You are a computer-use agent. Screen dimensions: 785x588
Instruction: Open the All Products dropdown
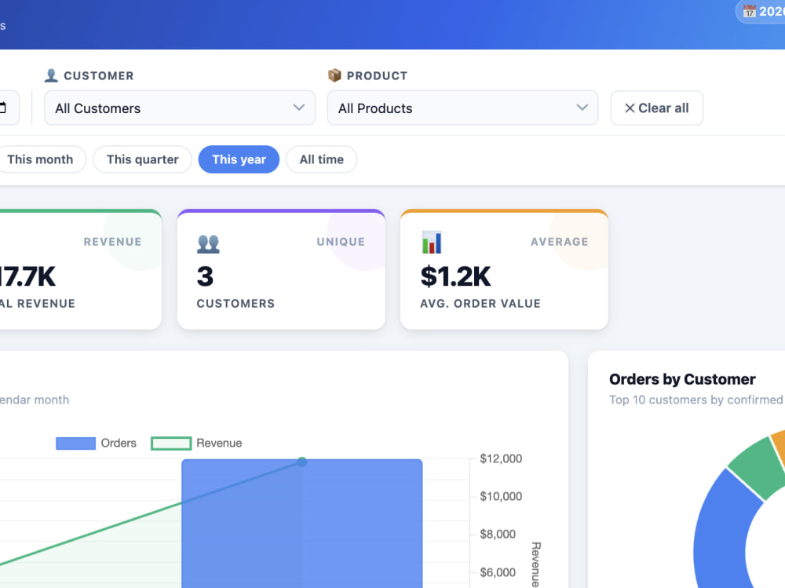(x=462, y=108)
